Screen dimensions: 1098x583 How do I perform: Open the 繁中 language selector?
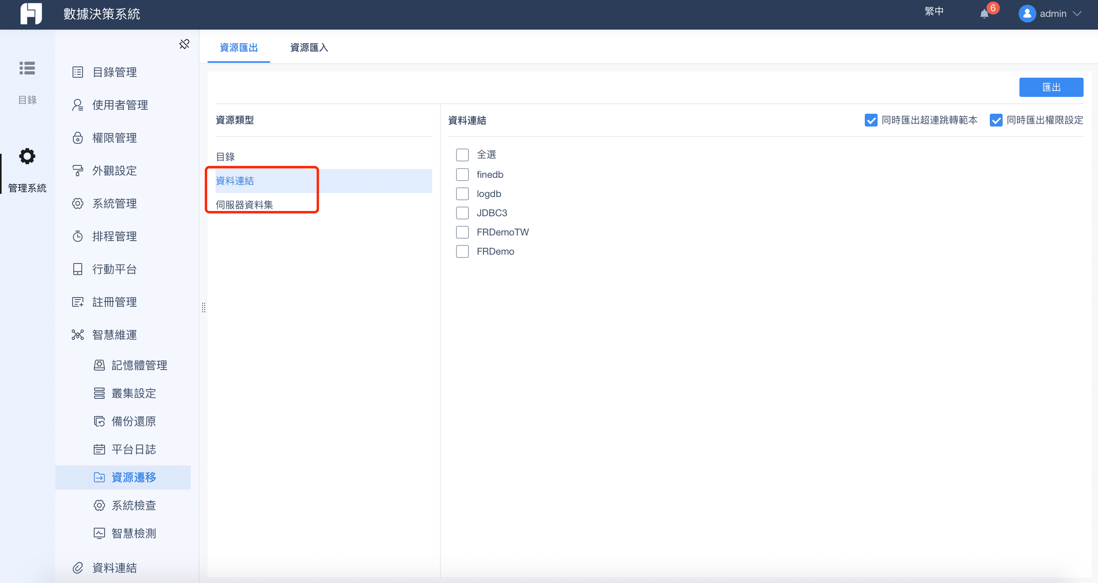(934, 12)
